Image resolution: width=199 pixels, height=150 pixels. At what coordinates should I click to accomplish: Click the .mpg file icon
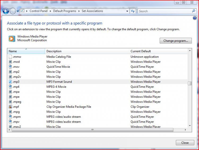(x=10, y=112)
